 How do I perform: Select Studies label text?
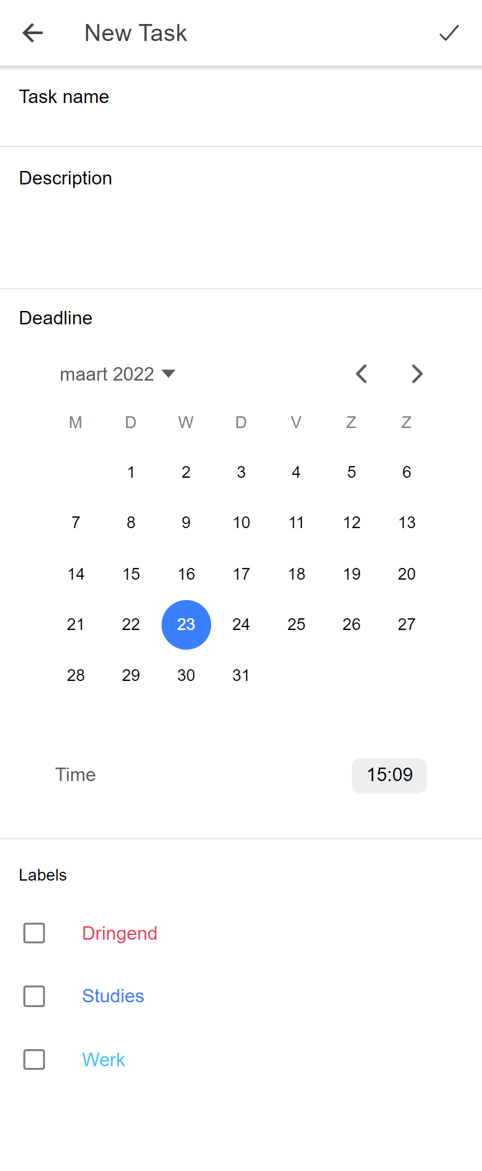point(113,996)
